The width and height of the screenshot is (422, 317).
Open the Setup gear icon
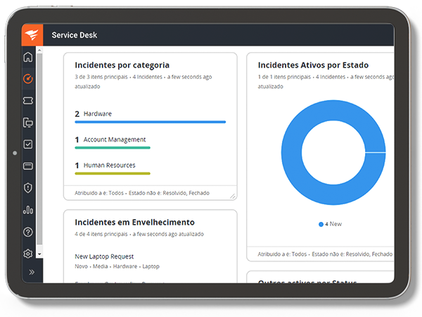(28, 254)
